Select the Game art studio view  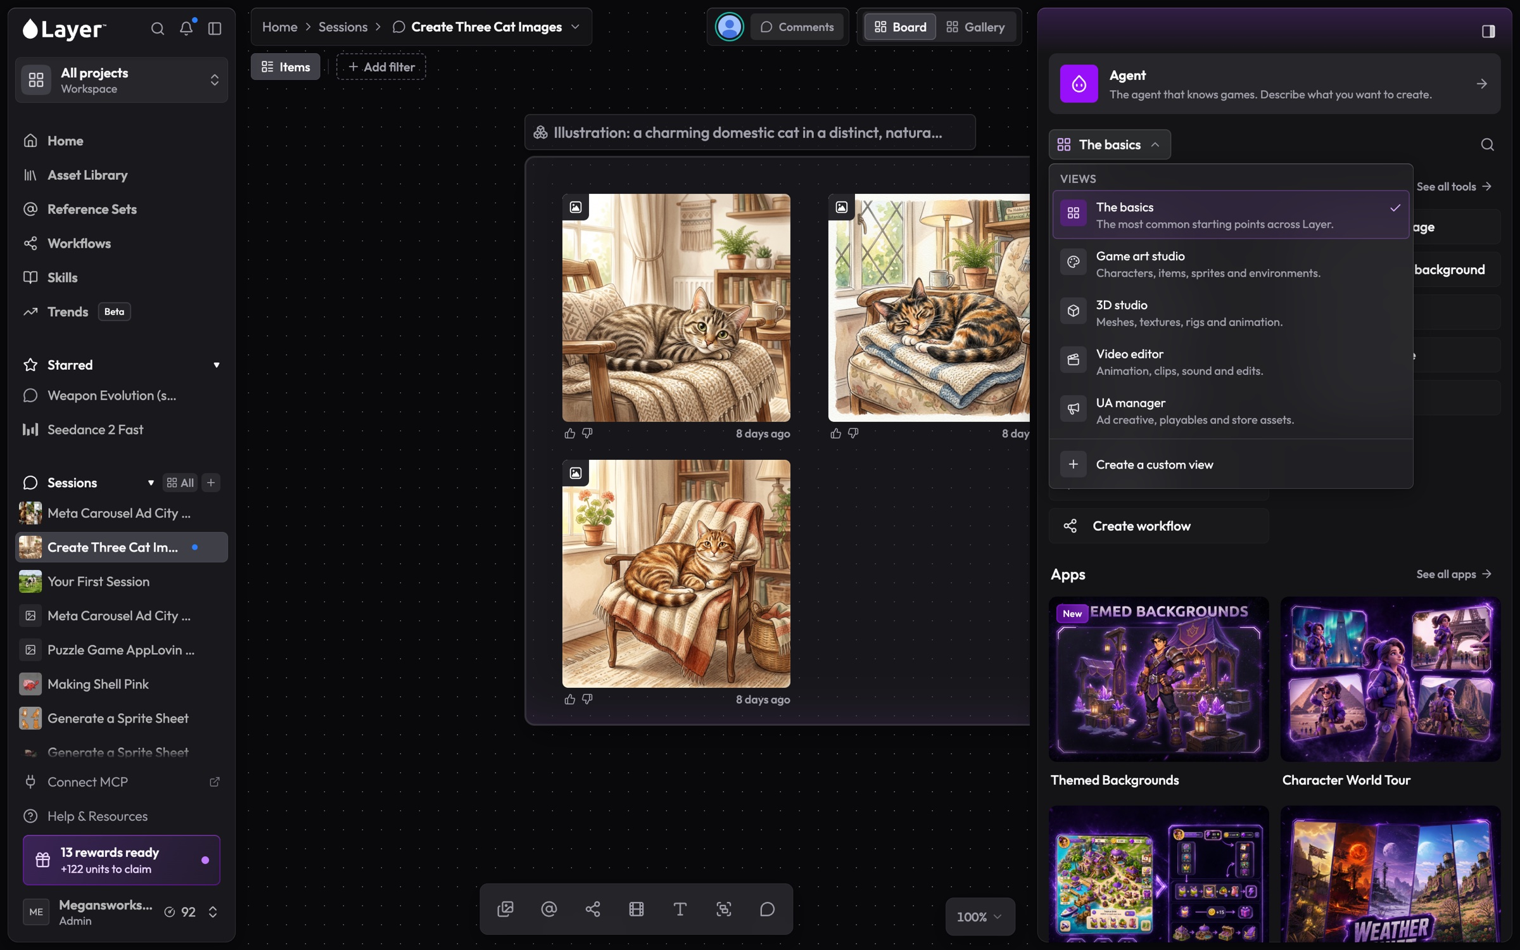point(1231,264)
